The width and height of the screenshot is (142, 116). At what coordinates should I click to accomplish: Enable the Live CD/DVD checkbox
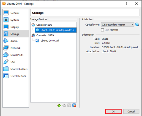coord(102,30)
